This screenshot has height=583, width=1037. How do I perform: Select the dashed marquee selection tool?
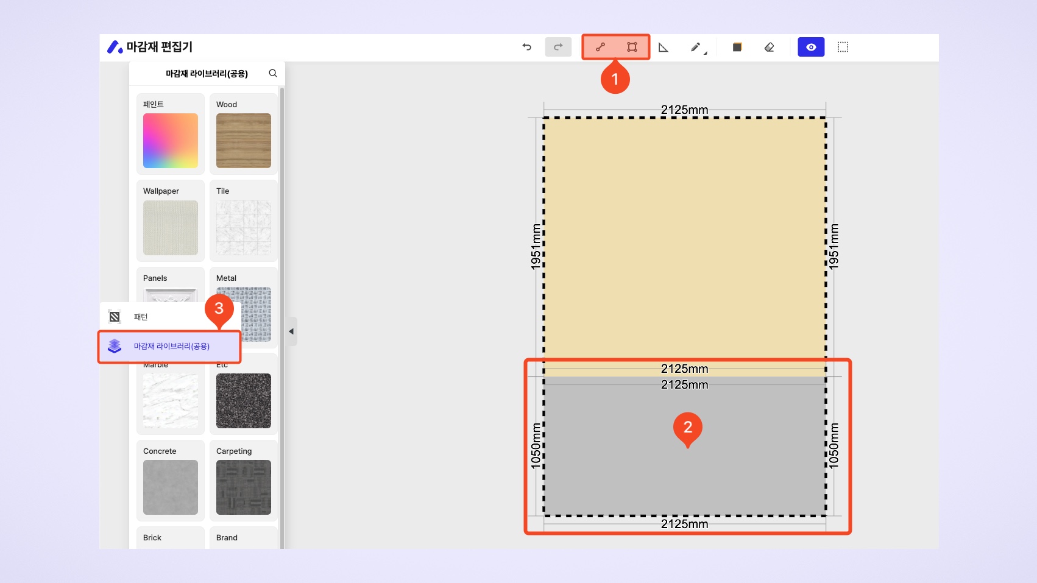tap(843, 47)
